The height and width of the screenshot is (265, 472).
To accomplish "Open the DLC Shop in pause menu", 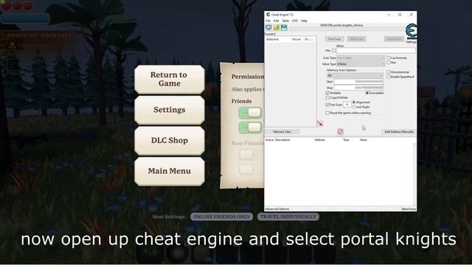I will pyautogui.click(x=170, y=141).
